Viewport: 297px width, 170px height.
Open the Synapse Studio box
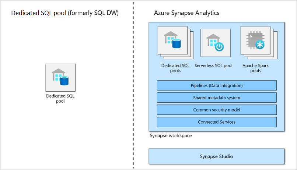[x=216, y=156]
